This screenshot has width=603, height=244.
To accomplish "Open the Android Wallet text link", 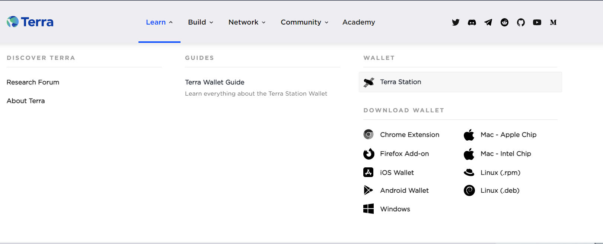I will click(x=404, y=190).
